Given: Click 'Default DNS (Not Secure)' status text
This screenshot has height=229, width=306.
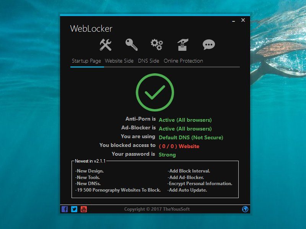Looking at the screenshot, I should [191, 137].
